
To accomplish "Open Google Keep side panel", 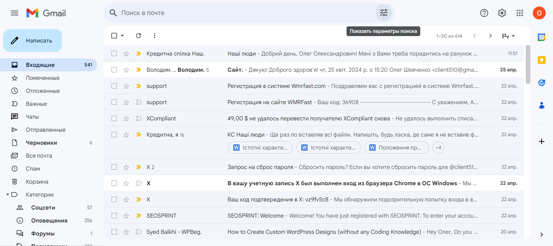I will [542, 60].
